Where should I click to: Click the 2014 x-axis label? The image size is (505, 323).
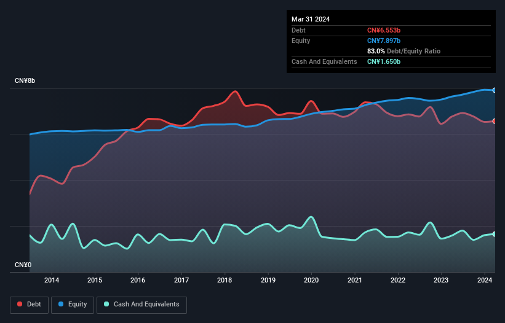point(52,280)
